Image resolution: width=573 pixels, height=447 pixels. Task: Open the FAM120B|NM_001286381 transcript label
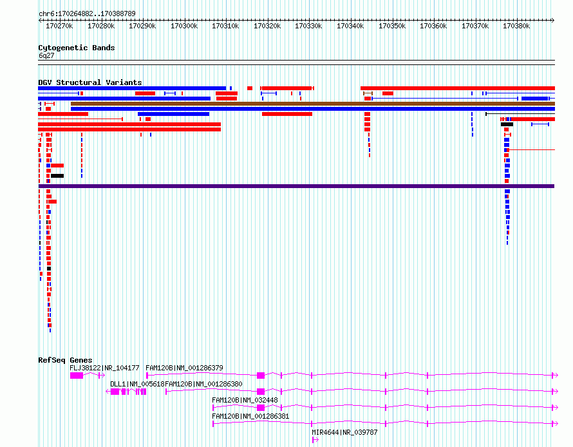[250, 416]
